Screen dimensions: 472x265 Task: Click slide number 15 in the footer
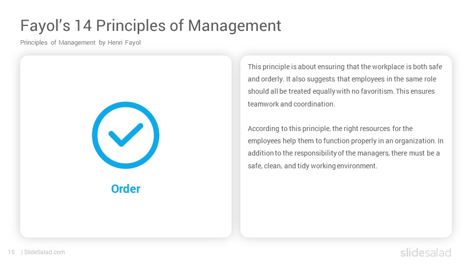pyautogui.click(x=11, y=252)
